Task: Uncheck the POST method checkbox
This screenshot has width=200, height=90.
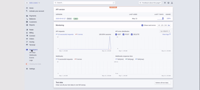Action: click(x=123, y=34)
